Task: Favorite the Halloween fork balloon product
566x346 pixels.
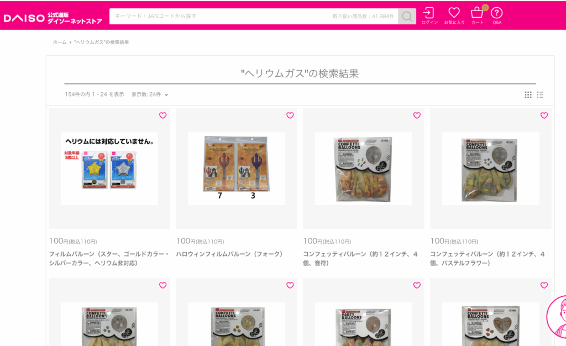Action: pyautogui.click(x=290, y=115)
